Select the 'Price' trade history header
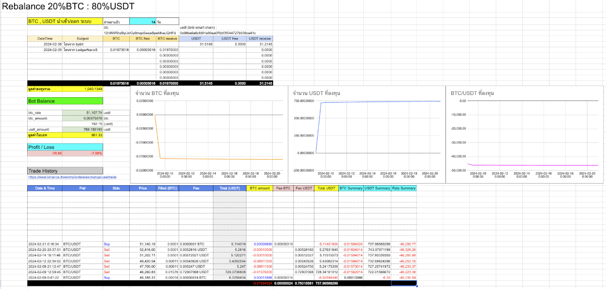This screenshot has width=606, height=289. [143, 188]
